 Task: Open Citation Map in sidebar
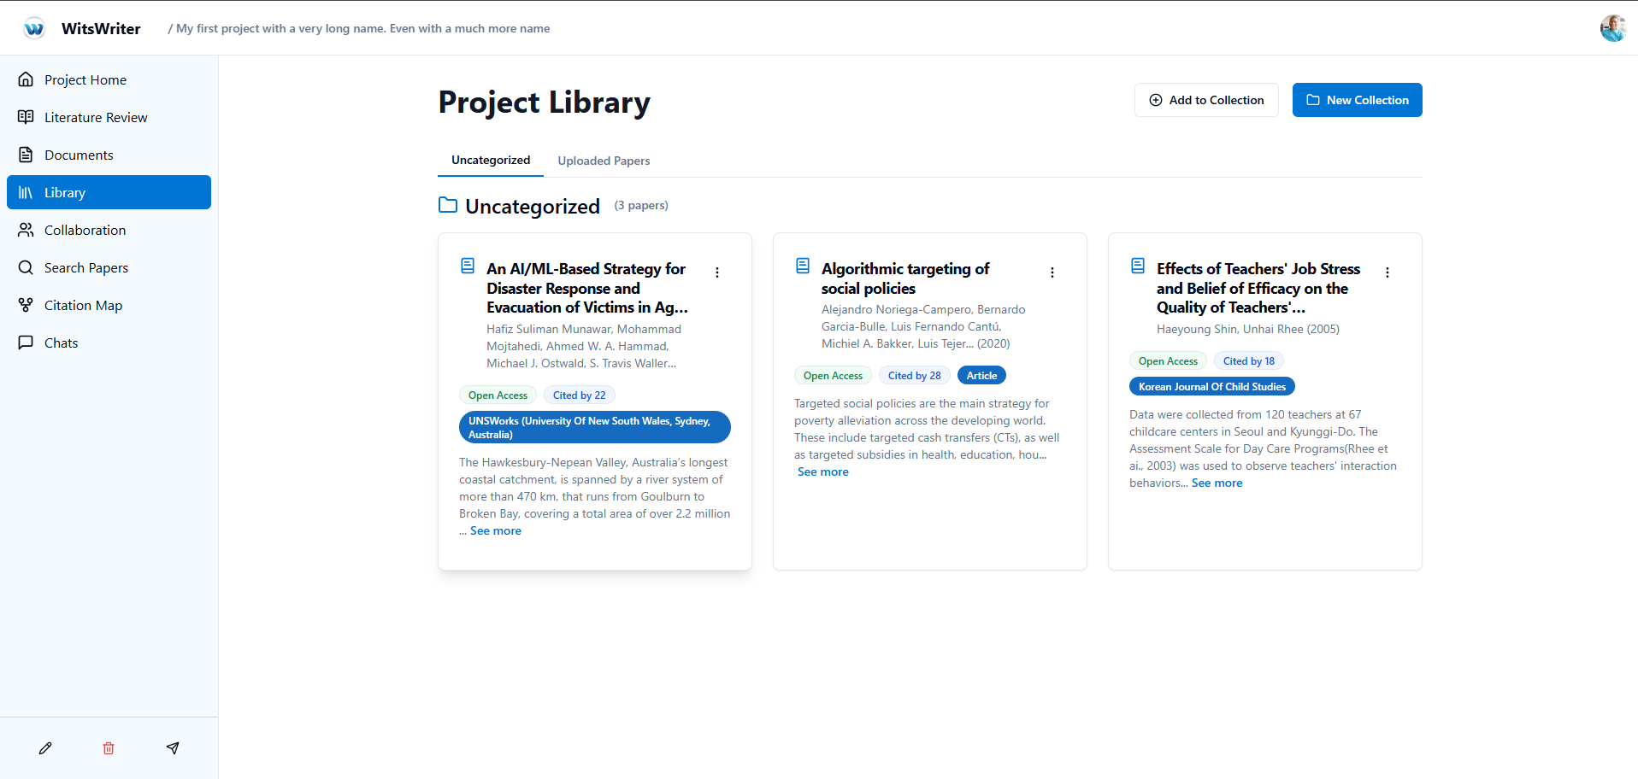coord(109,305)
